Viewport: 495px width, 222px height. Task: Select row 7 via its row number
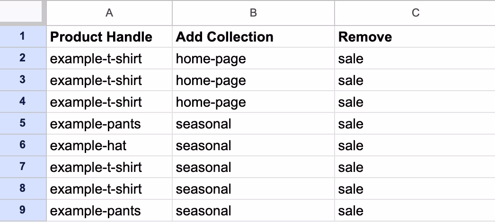(23, 167)
